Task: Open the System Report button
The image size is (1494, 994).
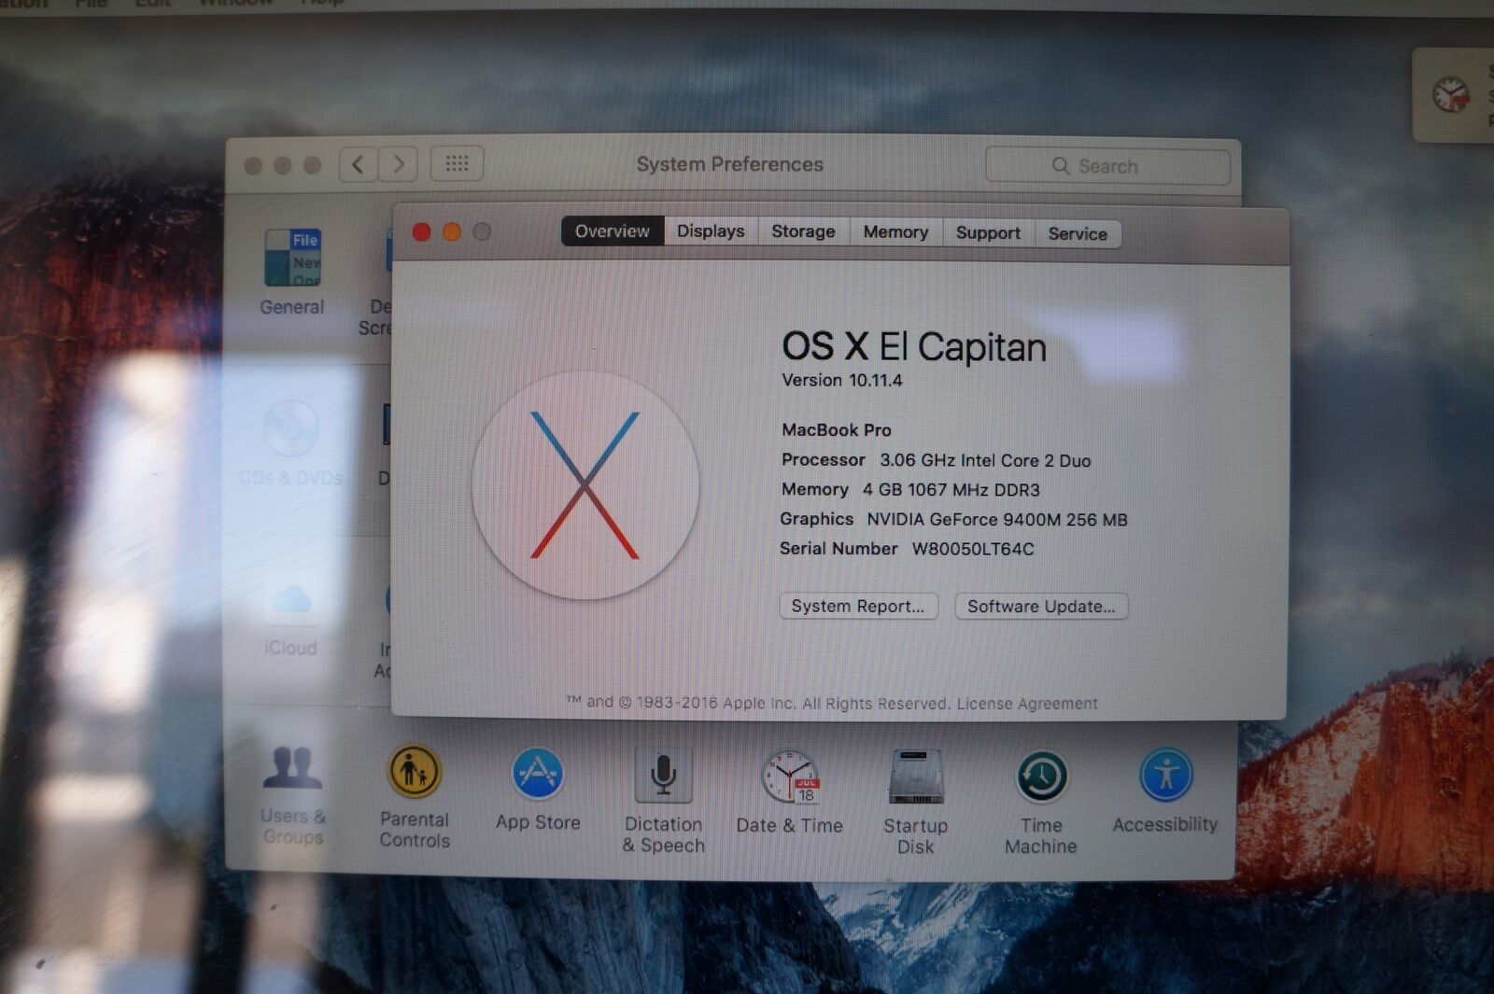Action: click(x=858, y=606)
